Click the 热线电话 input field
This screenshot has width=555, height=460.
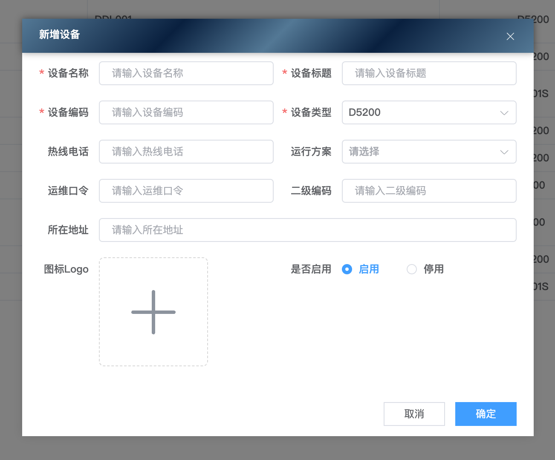pyautogui.click(x=186, y=152)
